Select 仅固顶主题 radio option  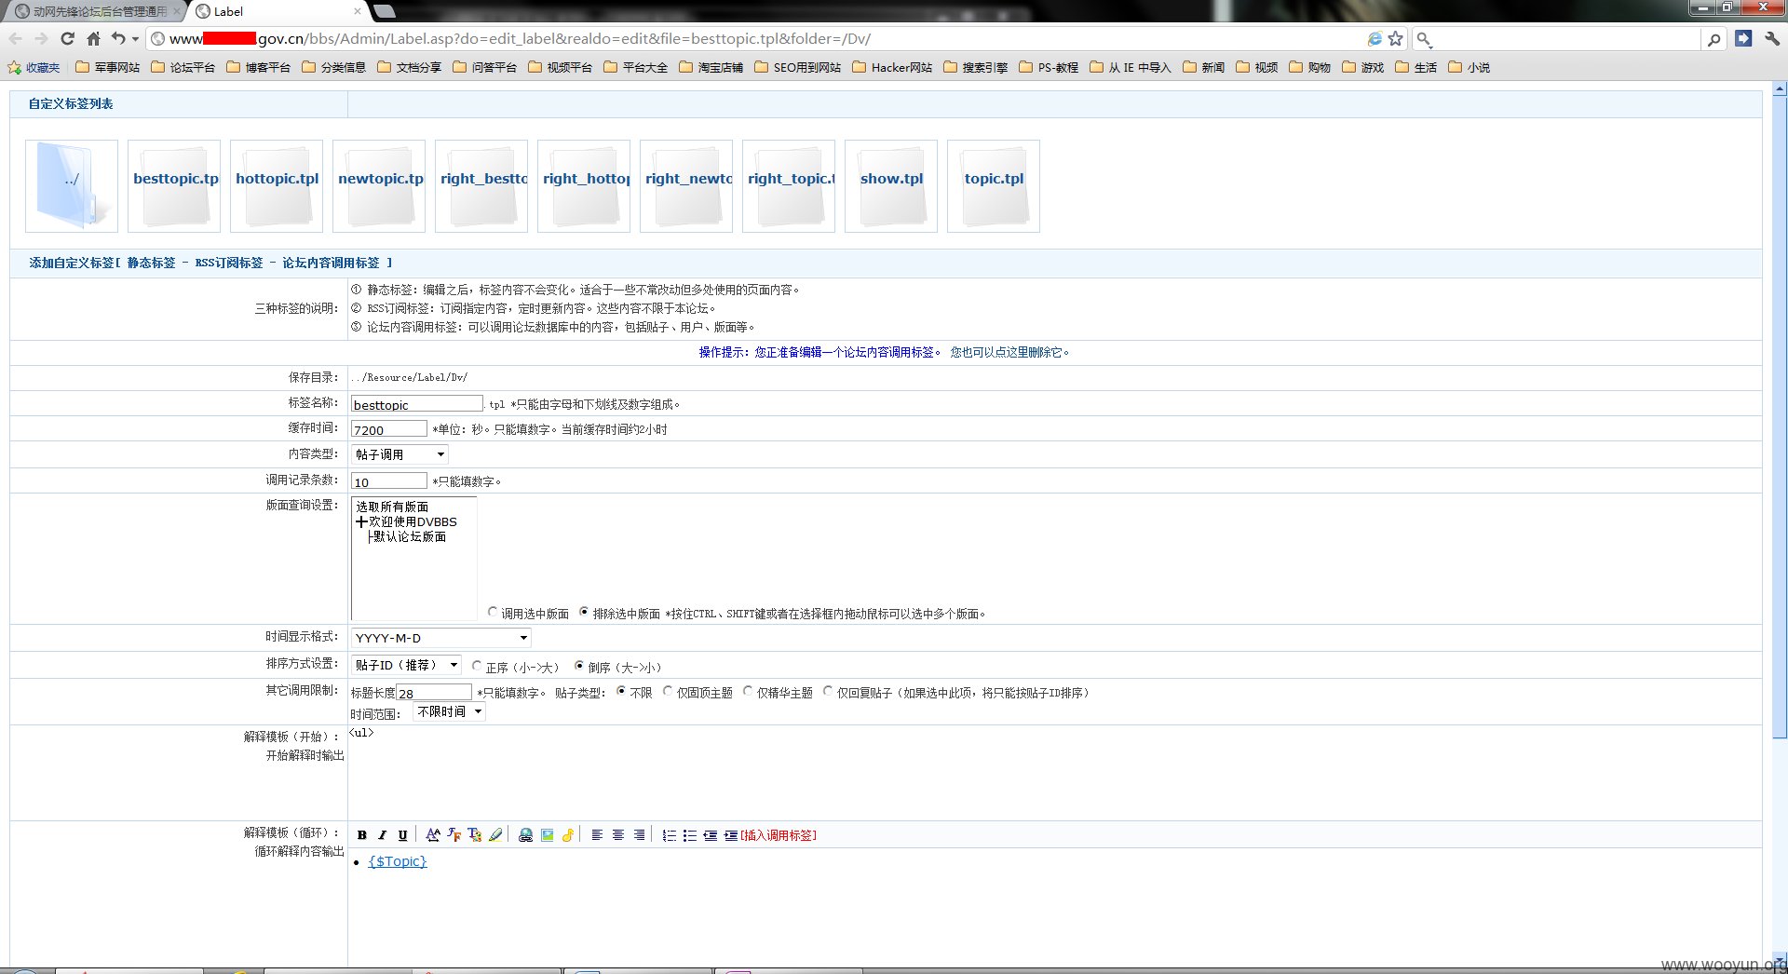668,692
